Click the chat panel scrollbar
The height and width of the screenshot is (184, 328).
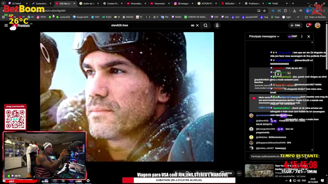[x=312, y=96]
